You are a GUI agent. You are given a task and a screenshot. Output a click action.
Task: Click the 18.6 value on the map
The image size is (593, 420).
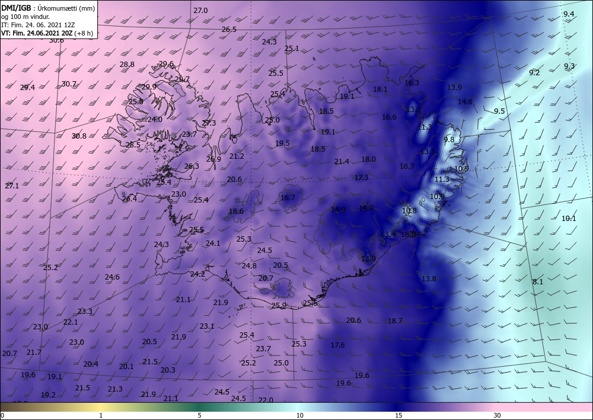(x=236, y=211)
